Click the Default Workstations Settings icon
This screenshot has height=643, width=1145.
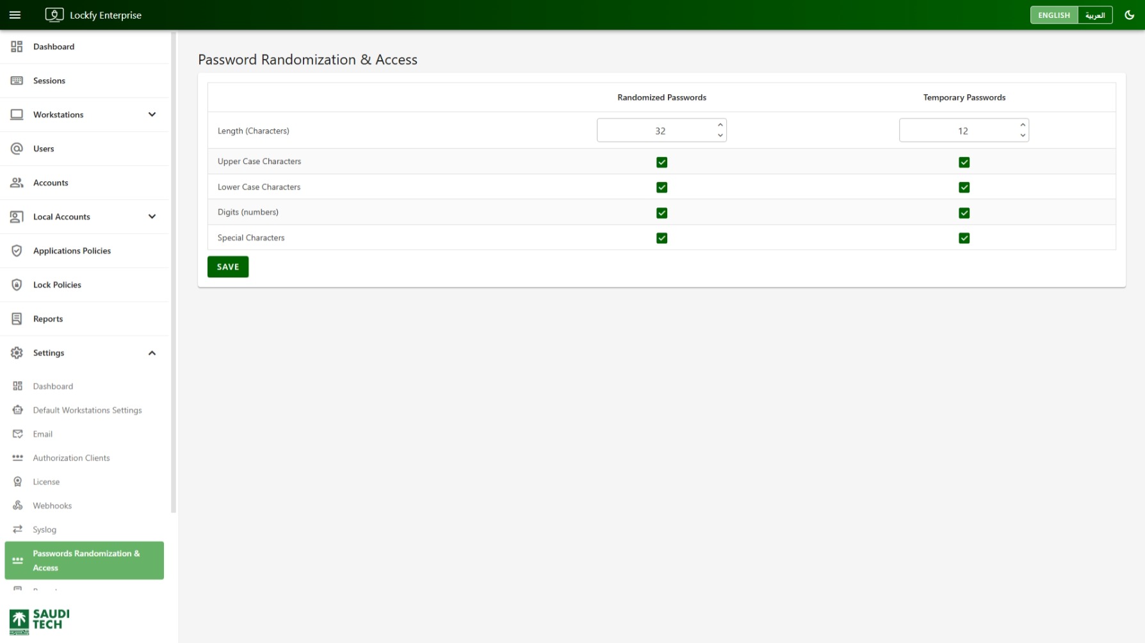(x=18, y=410)
